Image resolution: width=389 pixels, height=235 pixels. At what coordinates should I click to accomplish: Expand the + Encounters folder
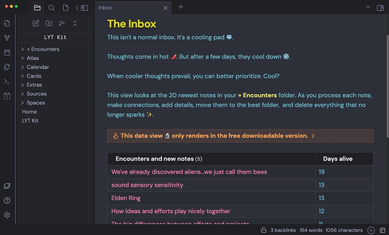pos(22,49)
